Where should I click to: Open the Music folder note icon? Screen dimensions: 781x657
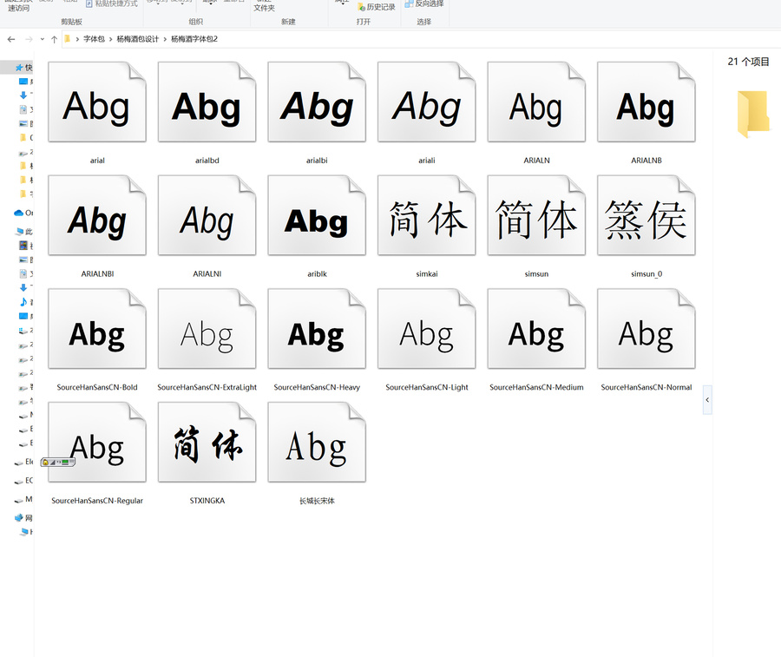click(x=23, y=302)
